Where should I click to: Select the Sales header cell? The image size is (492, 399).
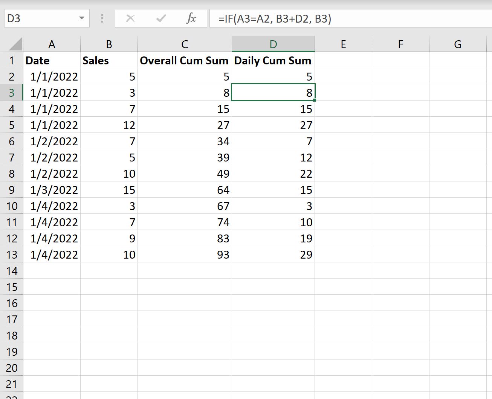pos(109,61)
